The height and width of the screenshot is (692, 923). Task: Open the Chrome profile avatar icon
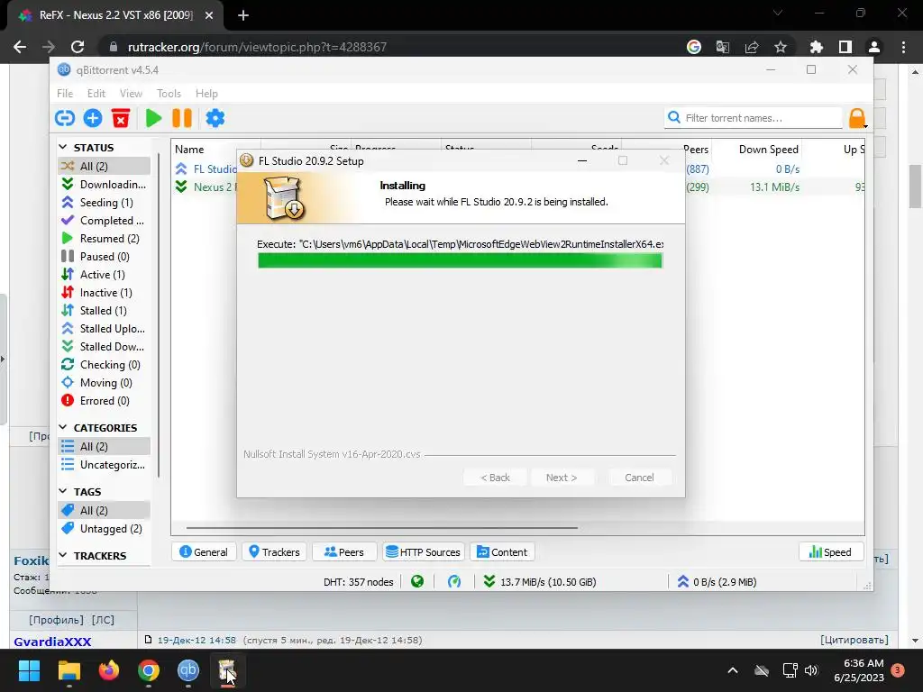[874, 47]
